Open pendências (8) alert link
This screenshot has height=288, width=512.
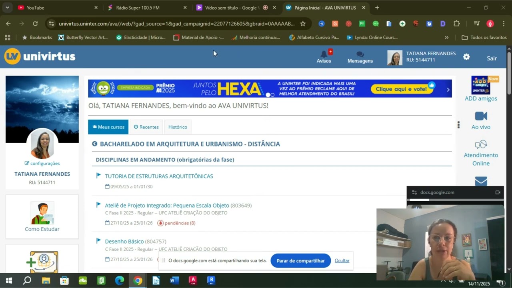176,223
